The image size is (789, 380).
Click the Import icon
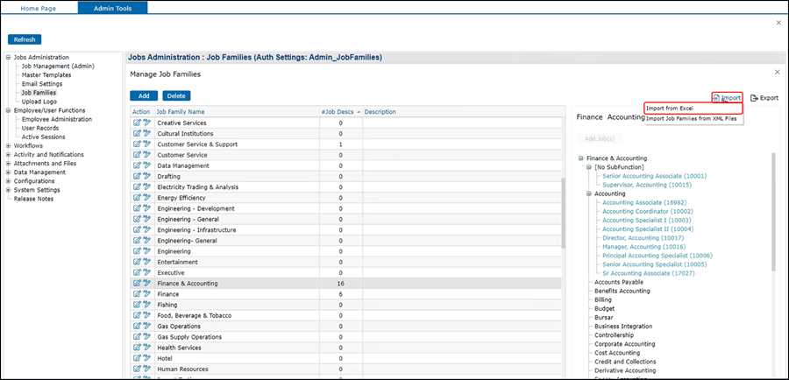coord(716,97)
